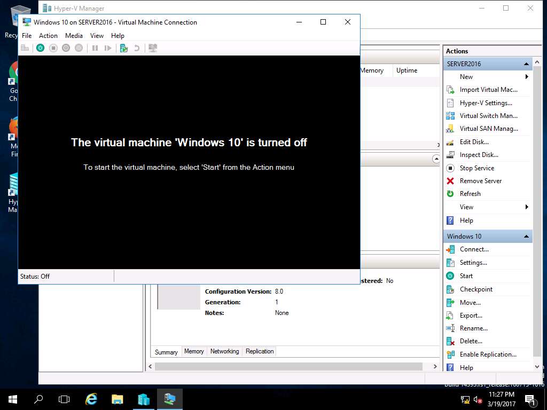This screenshot has width=547, height=410.
Task: Click the green Refresh icon
Action: coord(450,194)
